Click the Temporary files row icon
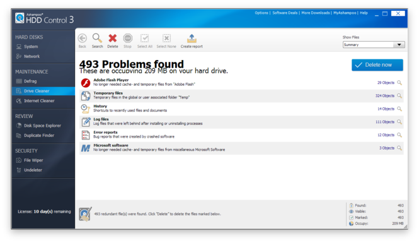Image resolution: width=419 pixels, height=243 pixels. [86, 96]
